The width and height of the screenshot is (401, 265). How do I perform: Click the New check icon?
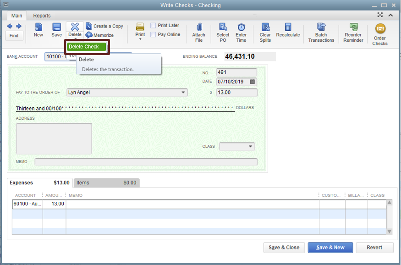38,27
